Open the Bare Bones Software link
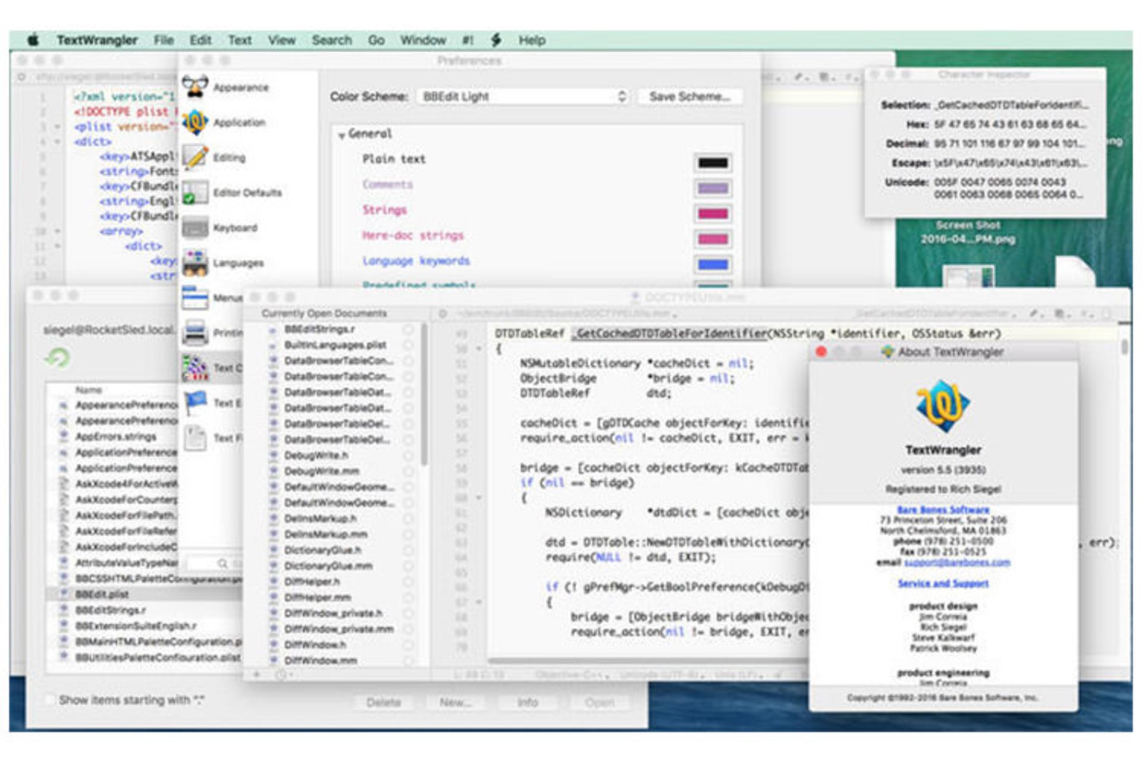 pyautogui.click(x=943, y=510)
